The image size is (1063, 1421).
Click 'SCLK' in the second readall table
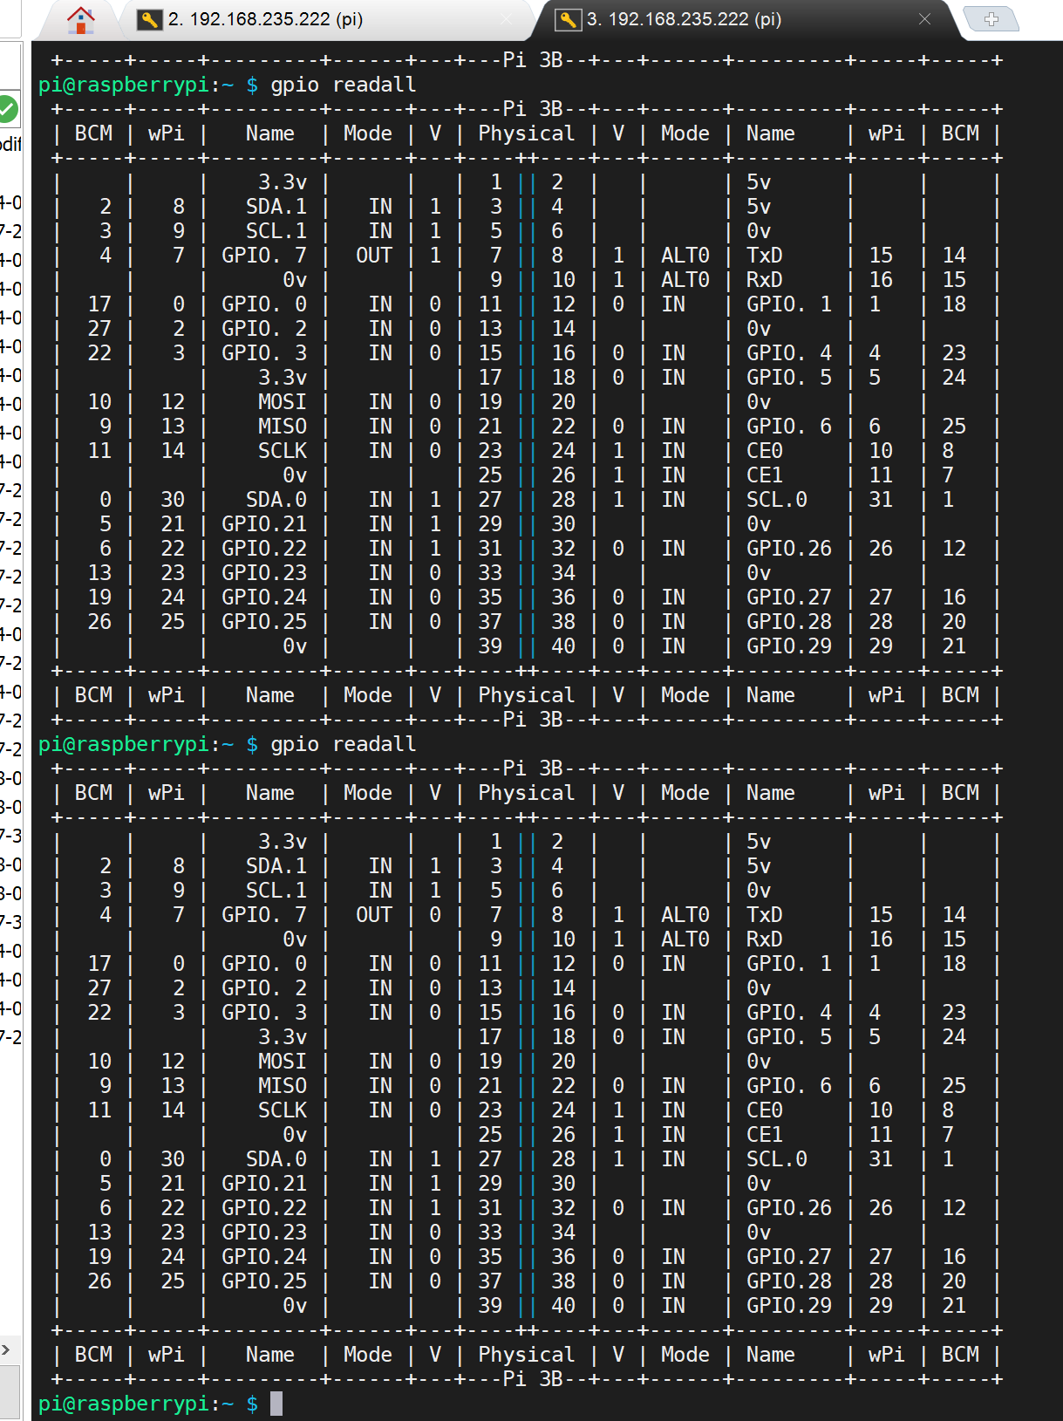click(283, 1110)
